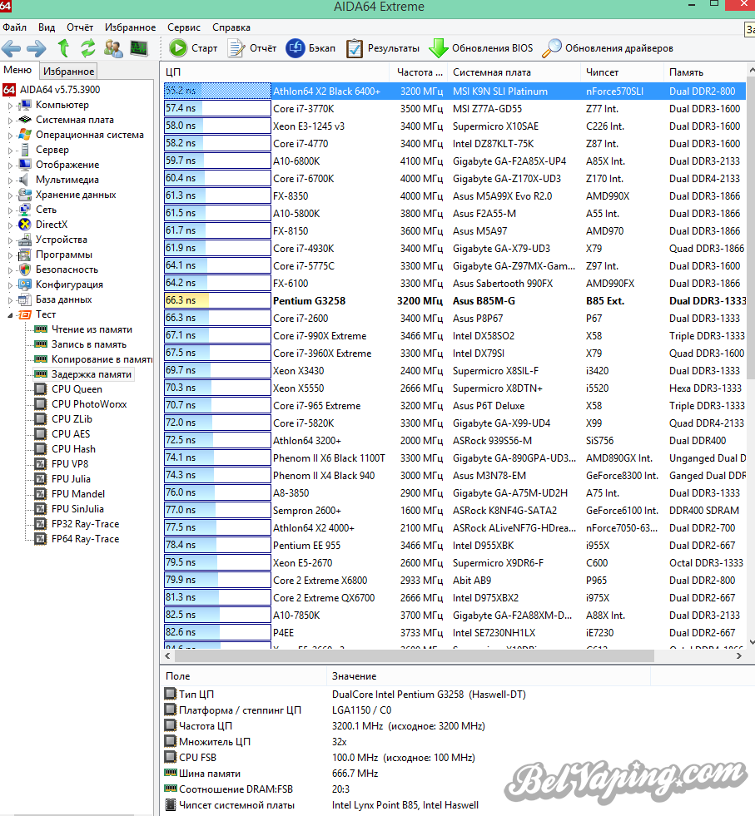Image resolution: width=755 pixels, height=816 pixels.
Task: Select the База данных icon in the tree
Action: point(24,299)
